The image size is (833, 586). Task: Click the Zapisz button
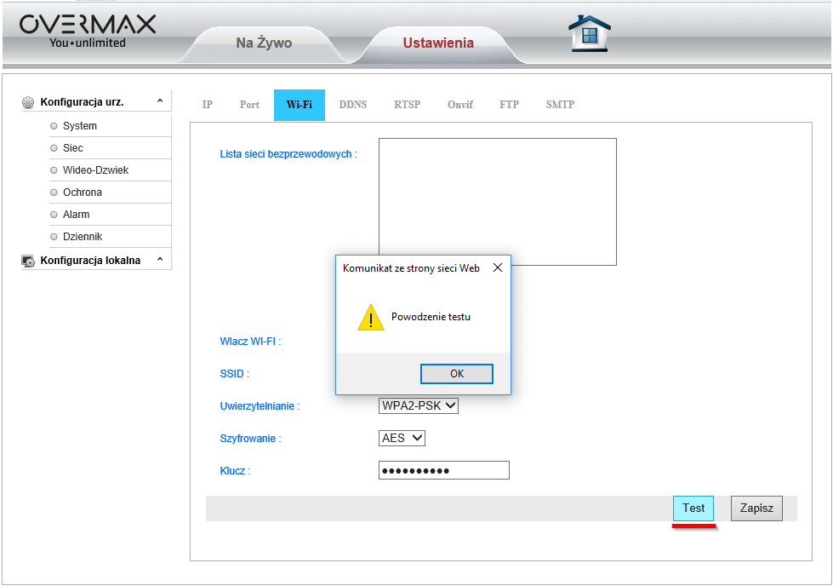[x=756, y=508]
